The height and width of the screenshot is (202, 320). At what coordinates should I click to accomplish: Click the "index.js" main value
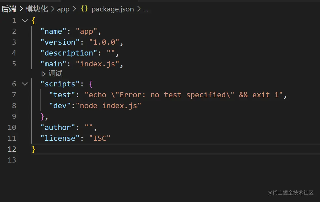click(97, 64)
